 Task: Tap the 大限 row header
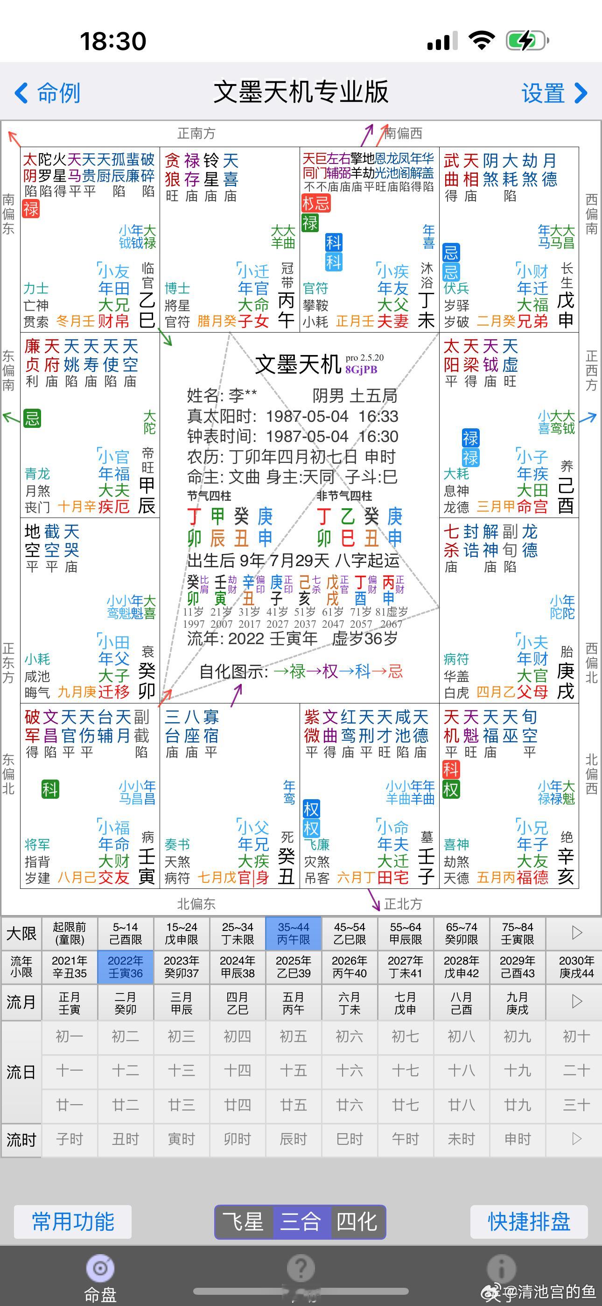coord(21,933)
